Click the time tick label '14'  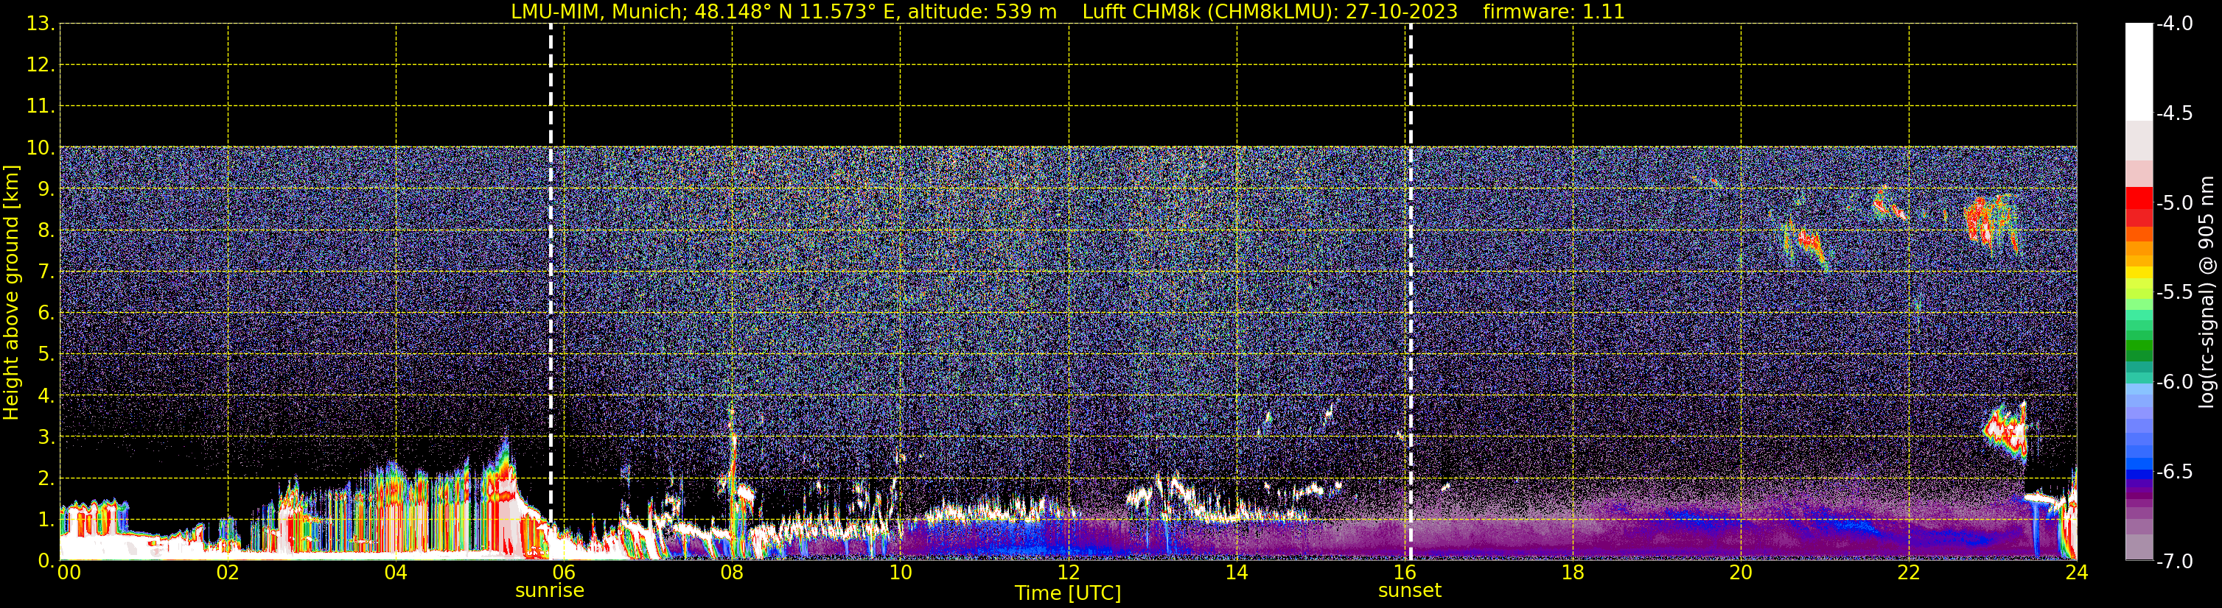pos(1236,573)
